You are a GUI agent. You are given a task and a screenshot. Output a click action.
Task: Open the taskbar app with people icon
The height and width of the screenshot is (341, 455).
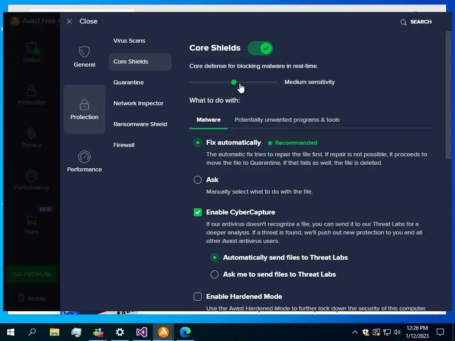click(x=98, y=332)
